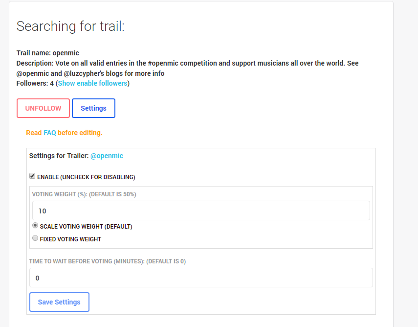Open the FAQ link
418x327 pixels.
pyautogui.click(x=50, y=133)
